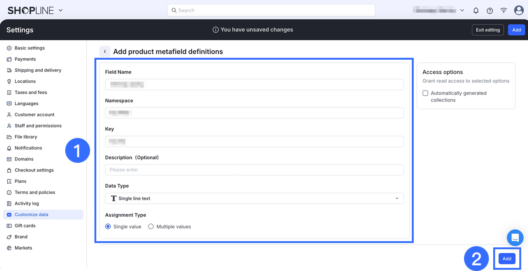The width and height of the screenshot is (528, 271).
Task: Click the user profile avatar icon
Action: click(x=519, y=10)
